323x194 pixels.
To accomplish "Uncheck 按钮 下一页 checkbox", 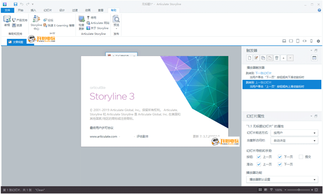I will point(280,157).
